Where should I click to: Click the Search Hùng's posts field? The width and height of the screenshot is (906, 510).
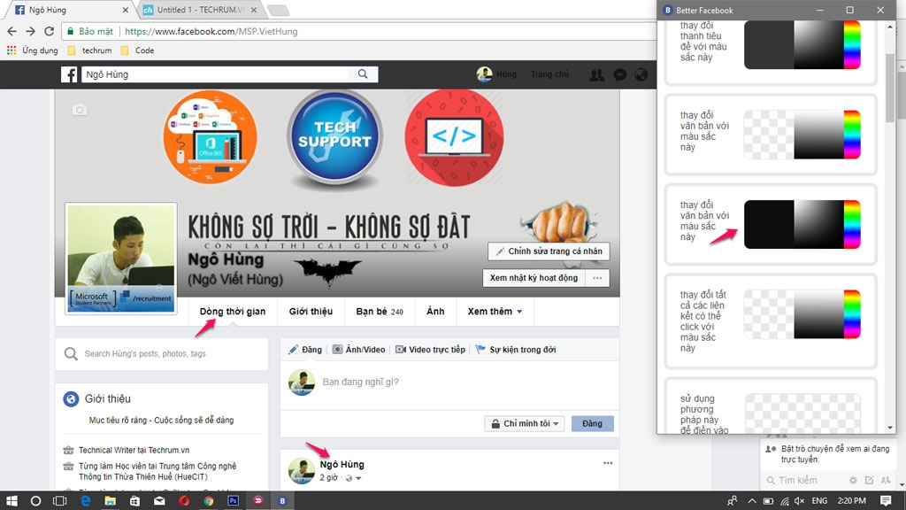click(162, 354)
